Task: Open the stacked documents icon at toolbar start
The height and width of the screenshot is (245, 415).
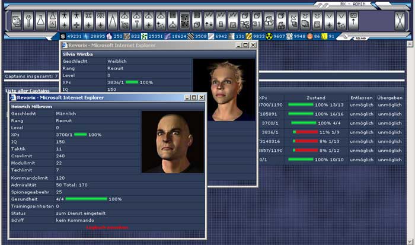Action: (16, 21)
